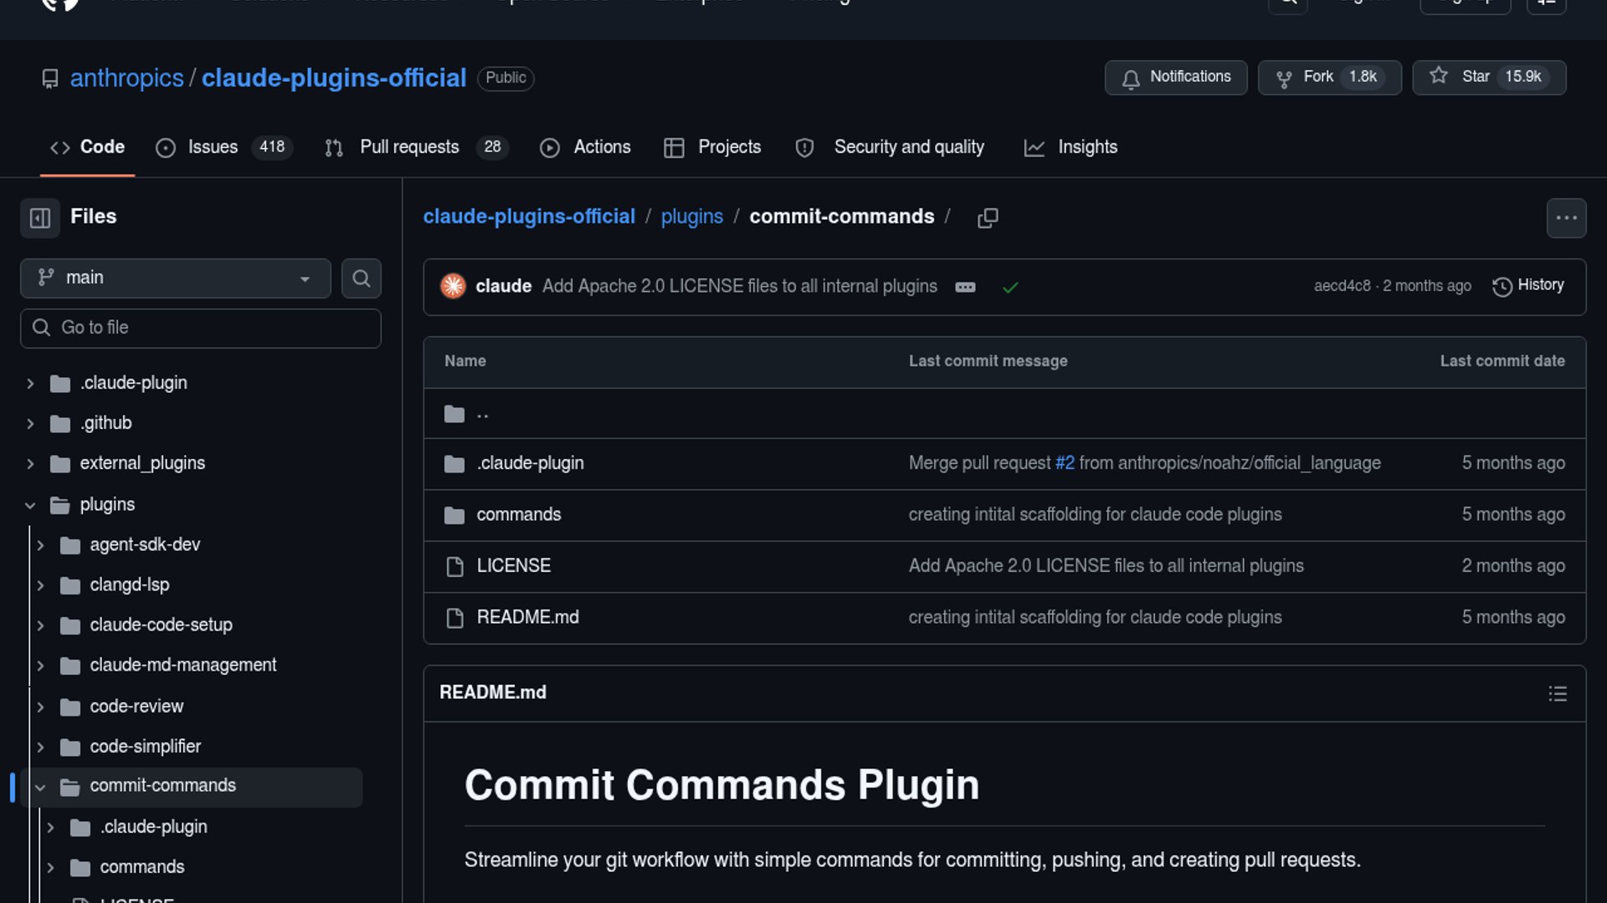Image resolution: width=1607 pixels, height=903 pixels.
Task: Open the README outline list icon
Action: point(1557,693)
